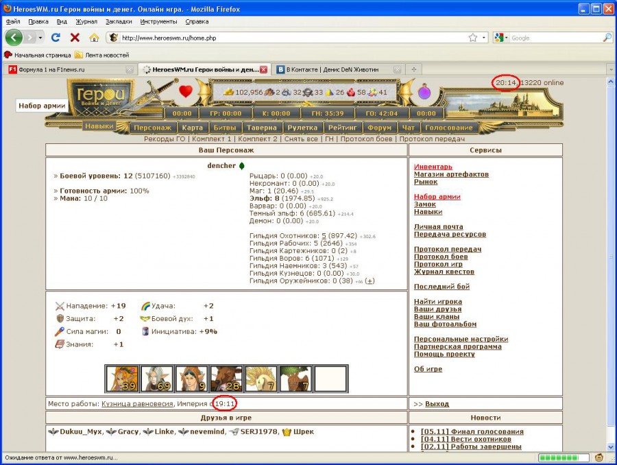Viewport: 617px width, 465px height.
Task: Click the URL address bar
Action: pyautogui.click(x=291, y=38)
